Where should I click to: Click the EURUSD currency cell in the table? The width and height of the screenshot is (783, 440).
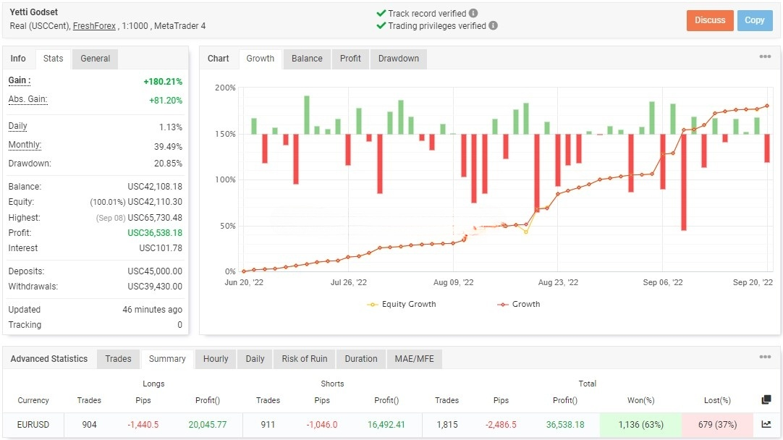point(33,425)
